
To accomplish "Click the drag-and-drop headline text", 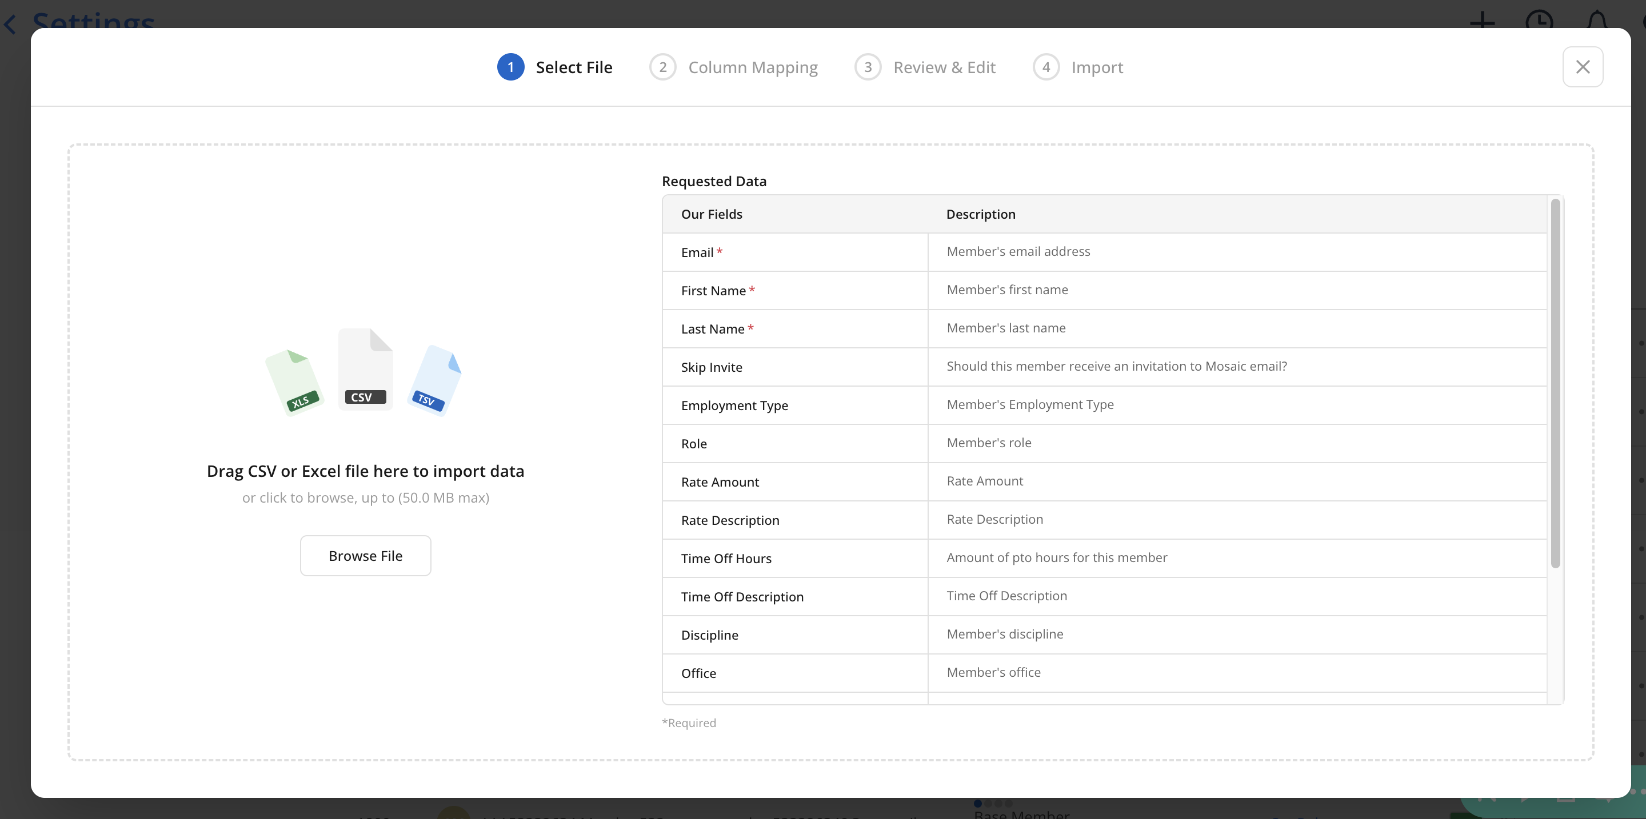I will [x=366, y=471].
